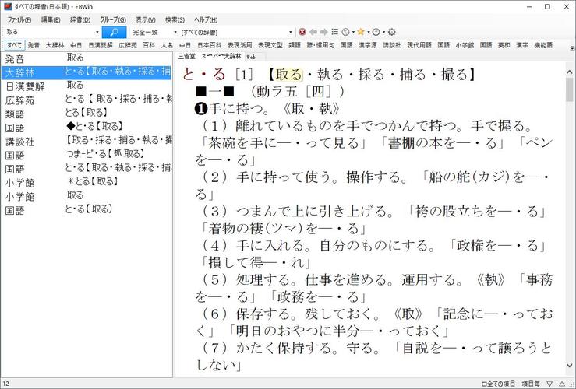576x389 pixels.
Task: Select the 広辞苑 entry in results list
Action: [x=19, y=99]
